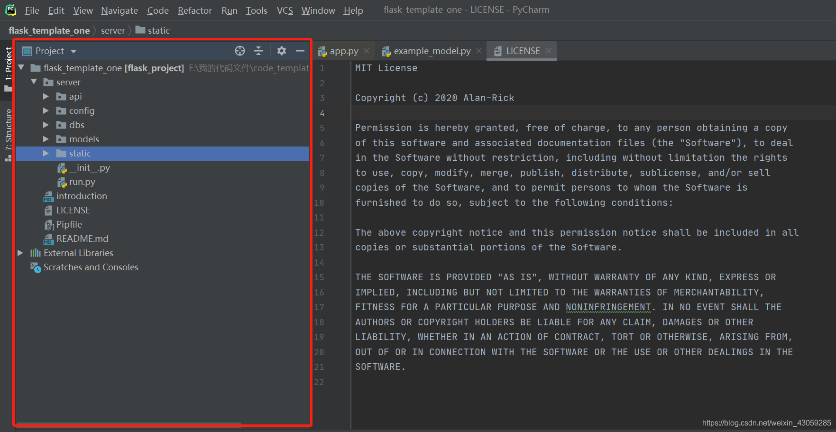Click the flask_template_one root folder icon
Image resolution: width=836 pixels, height=432 pixels.
coord(35,68)
